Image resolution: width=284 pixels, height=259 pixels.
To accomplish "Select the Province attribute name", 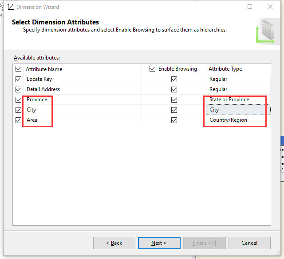I will pyautogui.click(x=37, y=100).
